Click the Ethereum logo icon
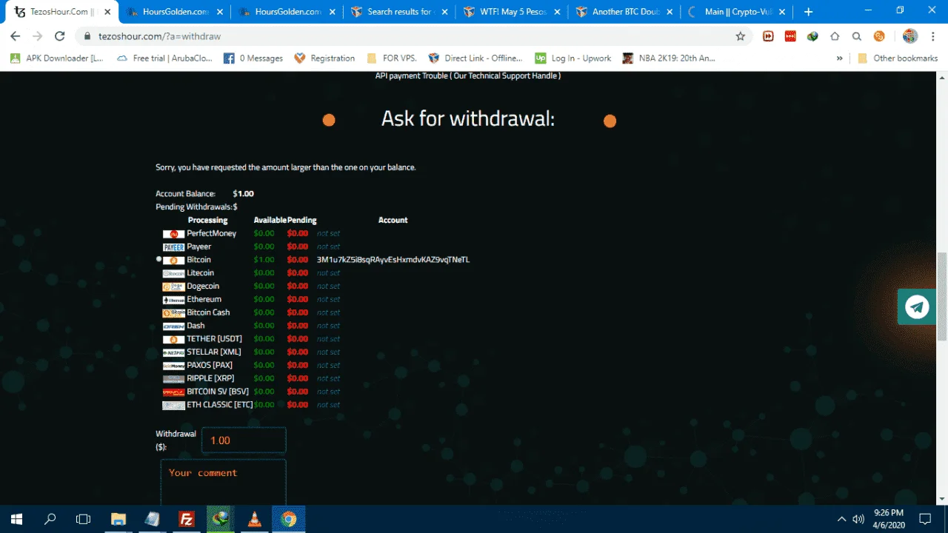948x533 pixels. [x=173, y=300]
